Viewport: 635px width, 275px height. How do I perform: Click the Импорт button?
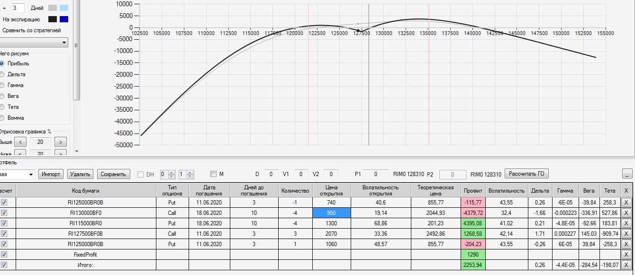click(x=51, y=174)
